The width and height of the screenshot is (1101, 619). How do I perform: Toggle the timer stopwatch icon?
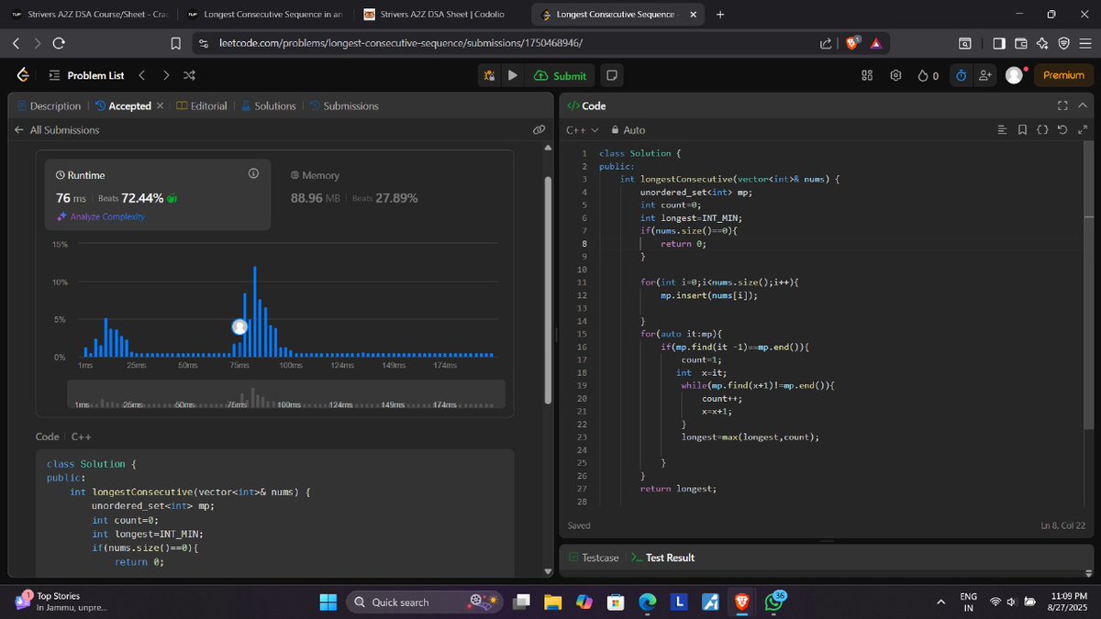coord(961,75)
